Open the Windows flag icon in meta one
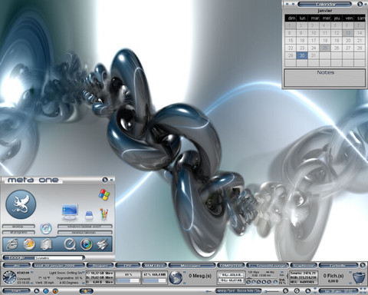Viewport: 368px width, 295px height. click(x=104, y=194)
